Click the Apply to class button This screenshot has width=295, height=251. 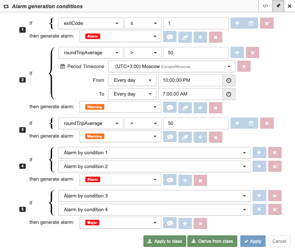(x=165, y=241)
